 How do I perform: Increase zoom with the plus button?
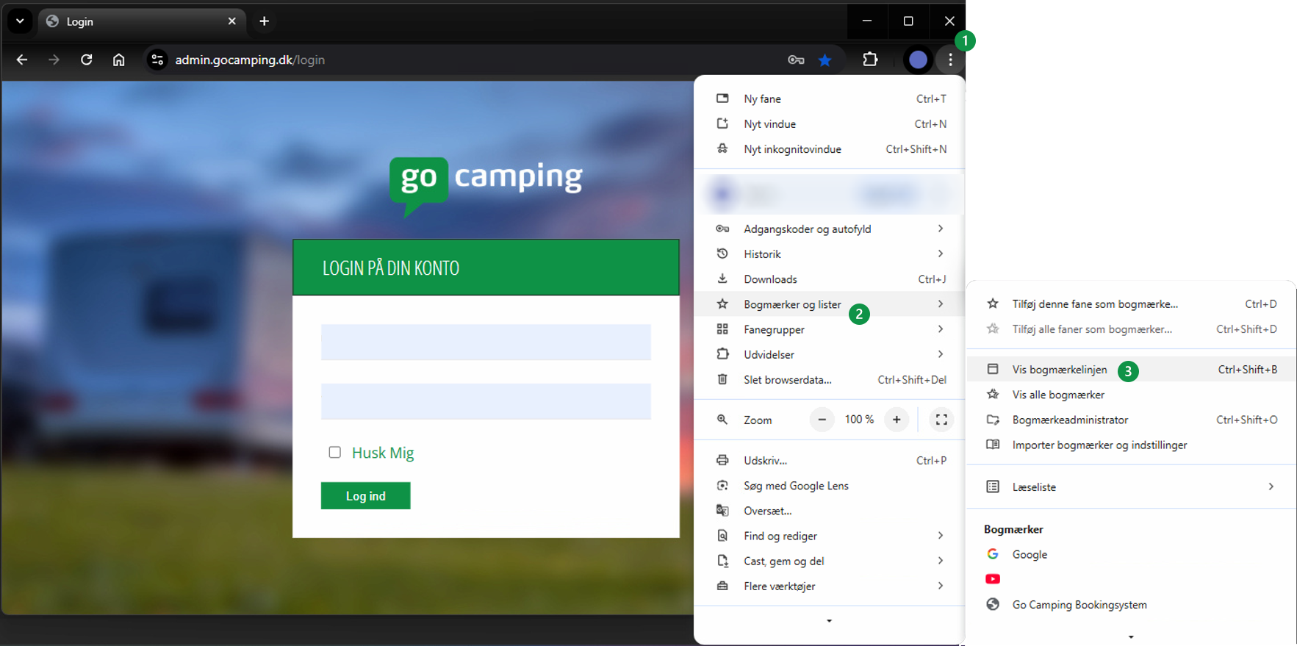click(897, 420)
